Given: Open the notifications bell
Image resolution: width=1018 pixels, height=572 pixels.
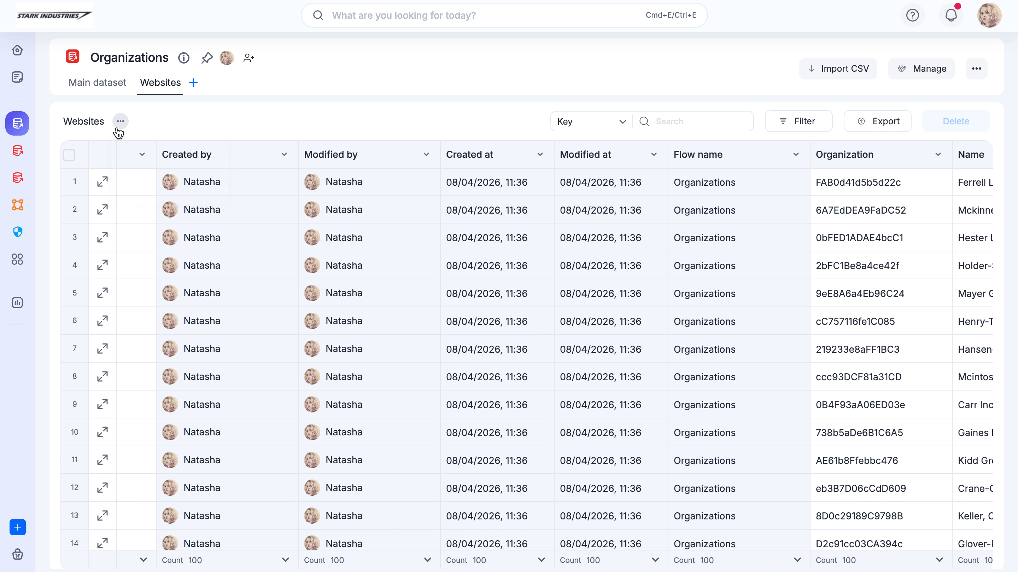Looking at the screenshot, I should pos(951,16).
